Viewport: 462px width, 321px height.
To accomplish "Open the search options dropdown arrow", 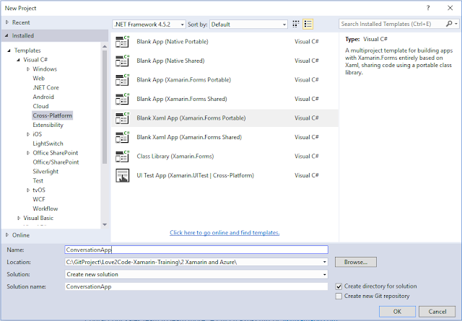I will coord(456,24).
